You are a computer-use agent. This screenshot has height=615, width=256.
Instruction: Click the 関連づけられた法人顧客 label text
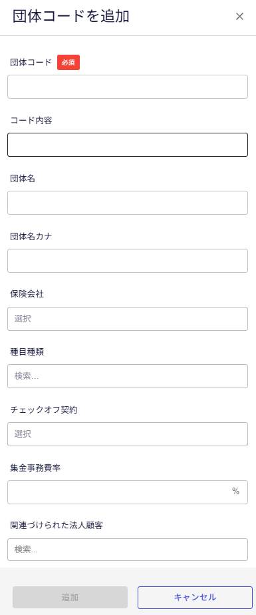pos(57,526)
